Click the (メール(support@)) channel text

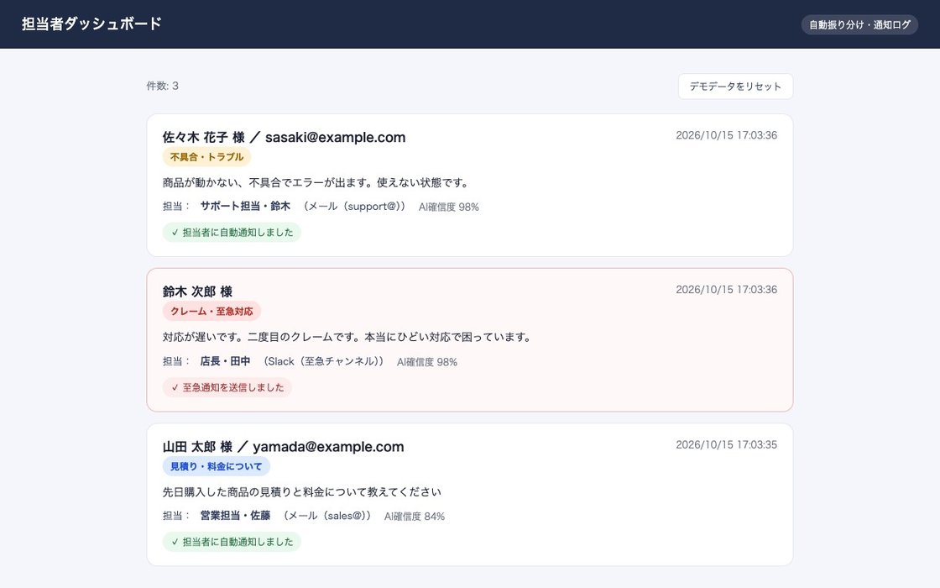[x=353, y=207]
